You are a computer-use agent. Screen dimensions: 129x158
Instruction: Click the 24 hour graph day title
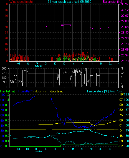pyautogui.click(x=69, y=2)
